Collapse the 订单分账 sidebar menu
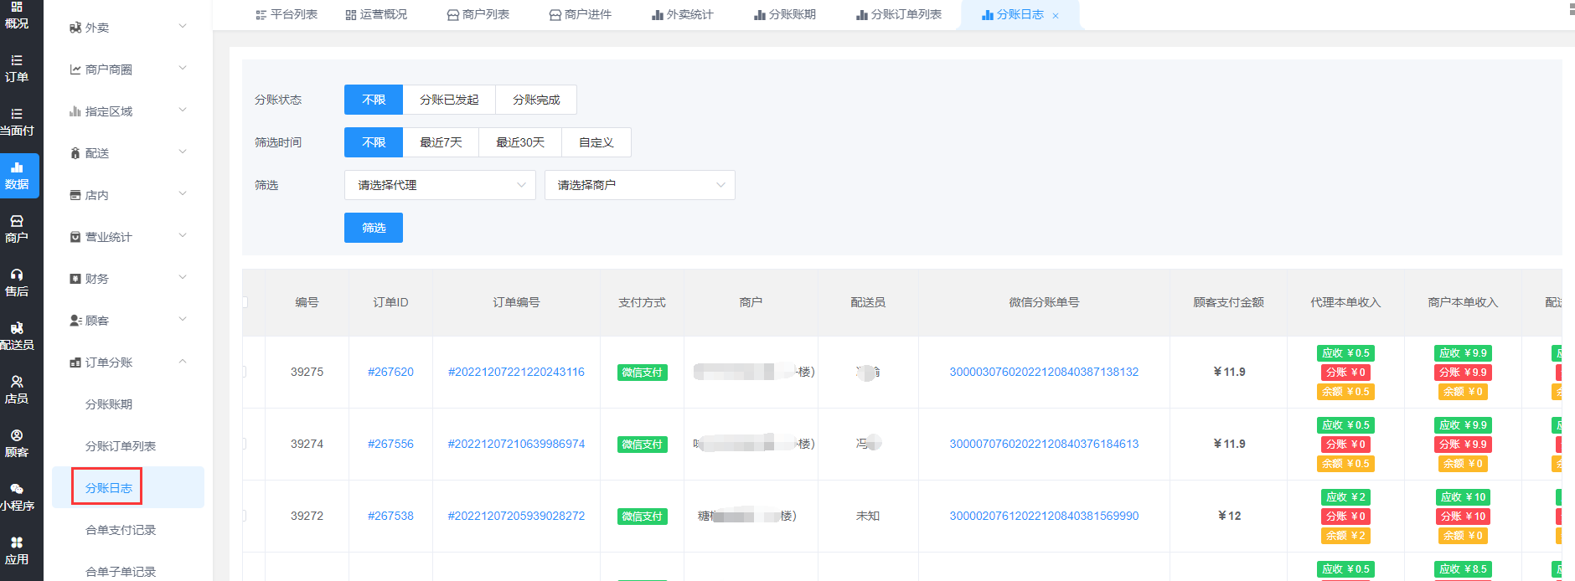 (x=183, y=362)
